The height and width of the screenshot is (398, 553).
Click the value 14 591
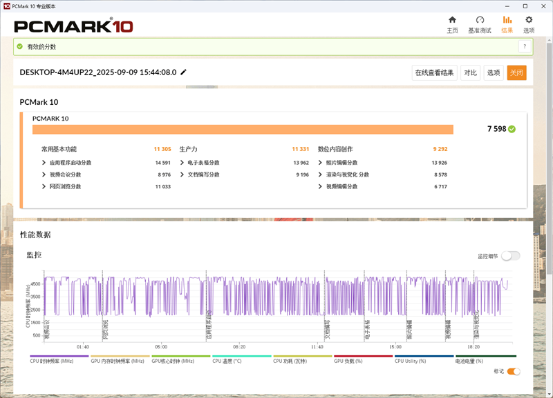click(x=163, y=163)
